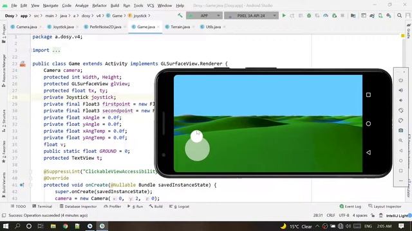The width and height of the screenshot is (412, 231).
Task: Change the 4 spaces indent setting
Action: pyautogui.click(x=360, y=216)
